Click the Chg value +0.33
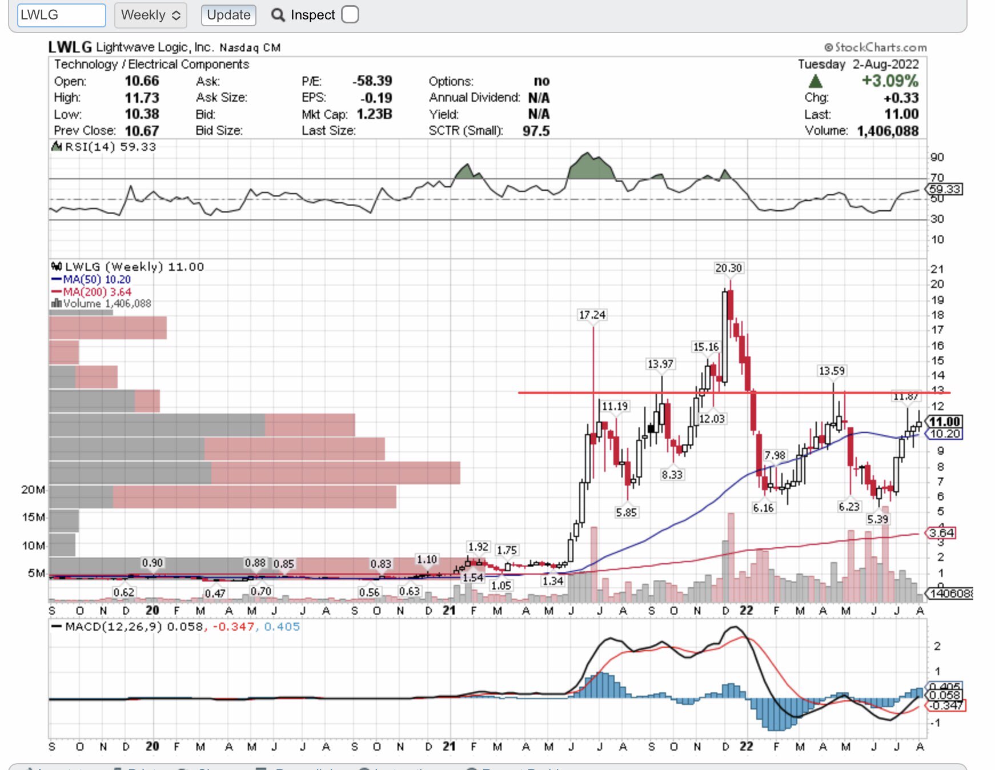The image size is (995, 770). point(901,98)
